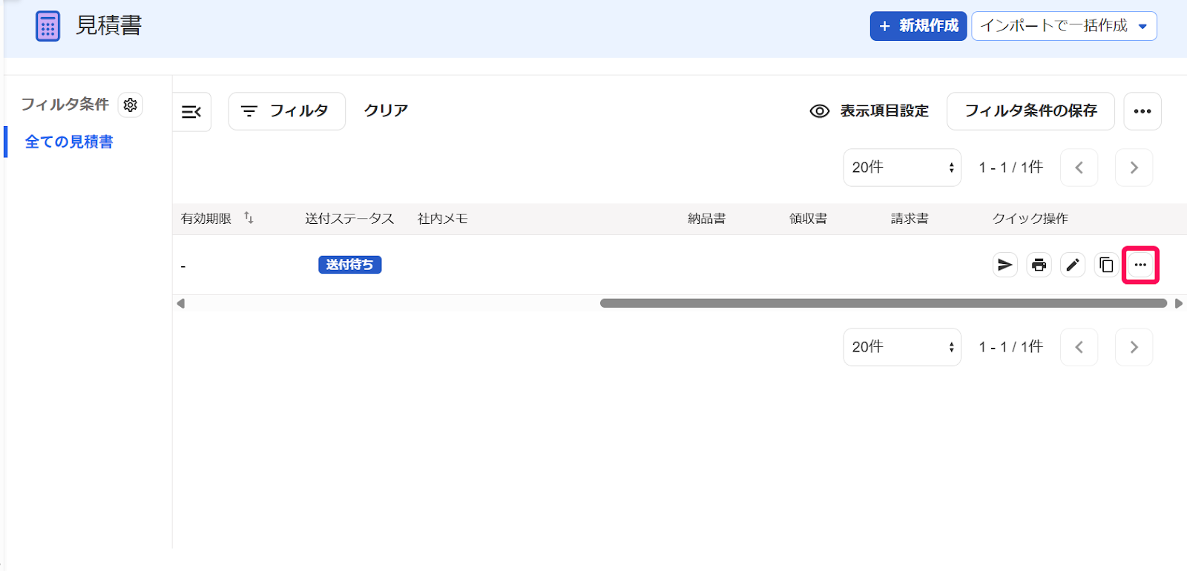Open filter condition settings gear
This screenshot has height=571, width=1187.
131,105
